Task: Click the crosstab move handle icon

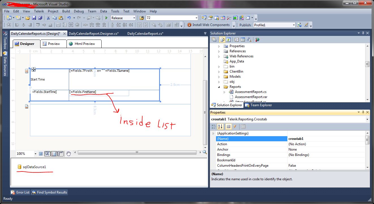Action: [33, 69]
